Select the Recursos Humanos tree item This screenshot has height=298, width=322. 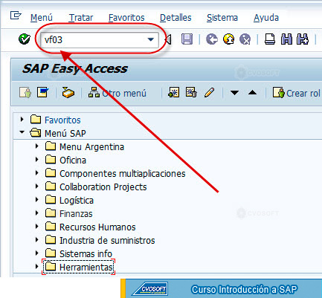click(x=97, y=227)
